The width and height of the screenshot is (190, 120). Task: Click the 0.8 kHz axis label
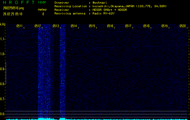(x=2, y=84)
